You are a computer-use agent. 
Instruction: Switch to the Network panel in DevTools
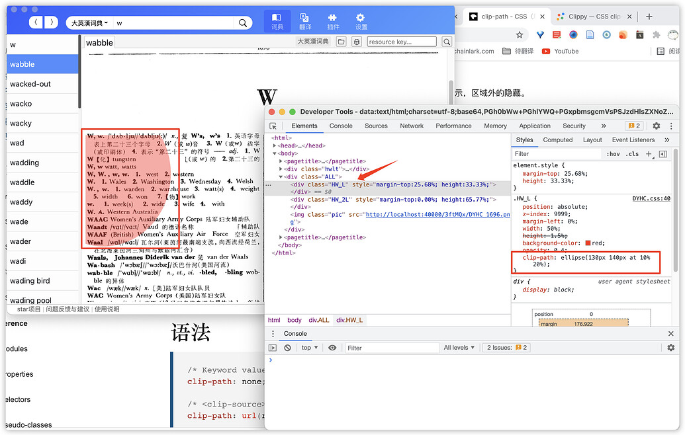[412, 126]
